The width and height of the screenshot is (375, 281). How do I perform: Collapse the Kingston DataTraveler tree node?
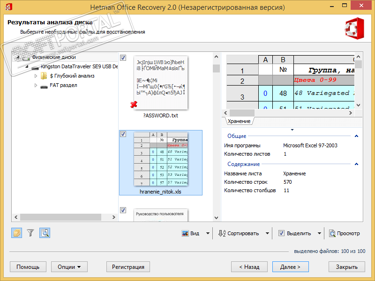point(27,66)
